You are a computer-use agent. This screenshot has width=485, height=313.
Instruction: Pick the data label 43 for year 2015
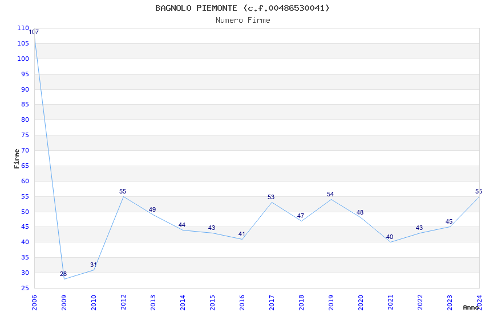pyautogui.click(x=212, y=228)
